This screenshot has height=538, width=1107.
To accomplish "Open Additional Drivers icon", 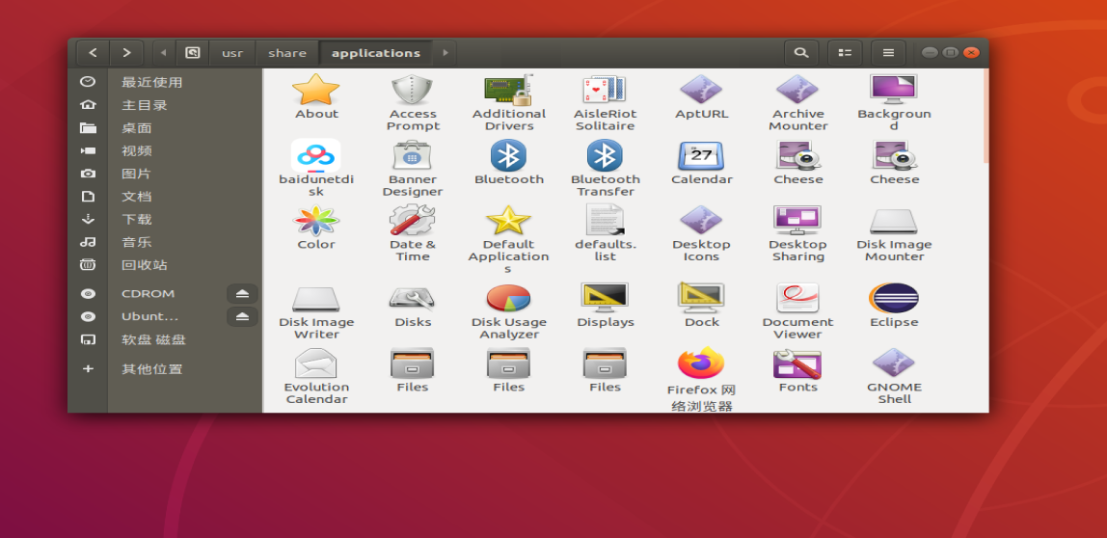I will pyautogui.click(x=508, y=91).
